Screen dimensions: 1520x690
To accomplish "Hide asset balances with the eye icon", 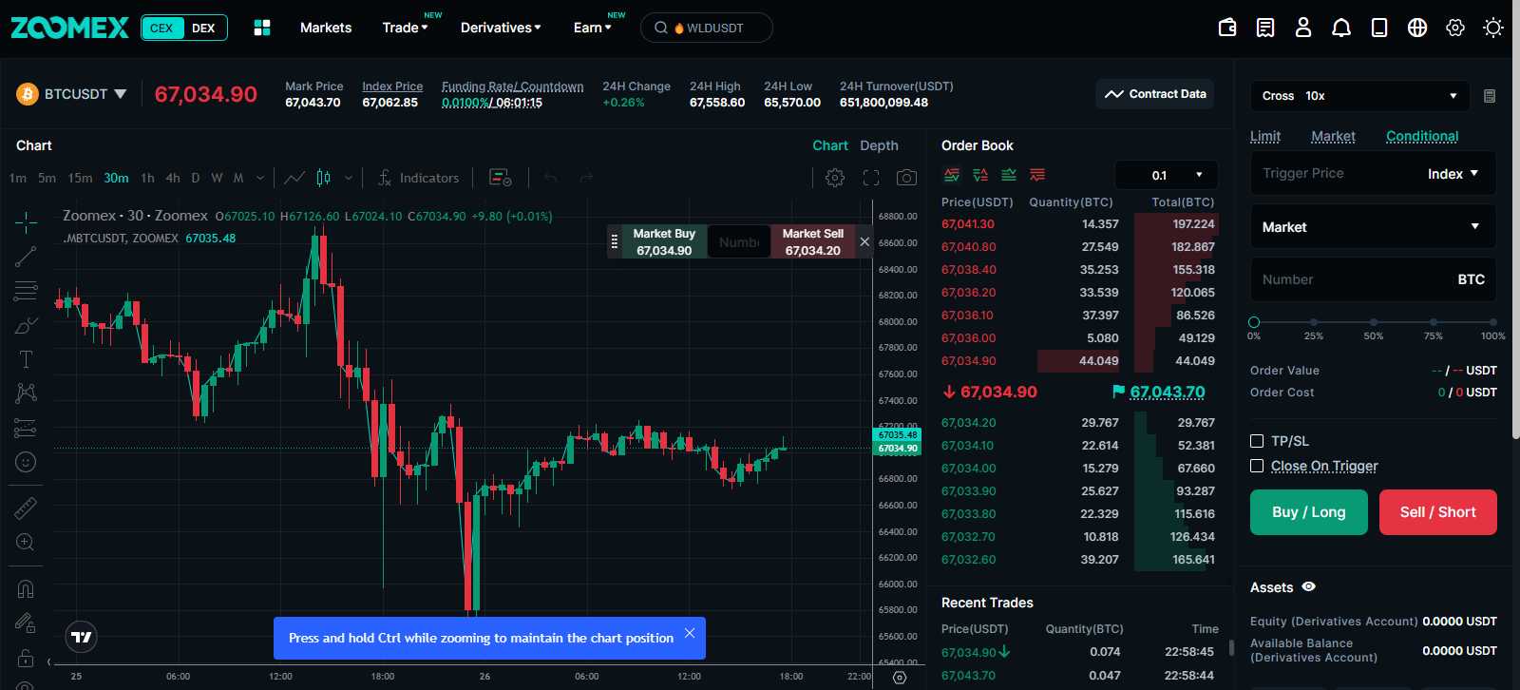I will [x=1309, y=587].
